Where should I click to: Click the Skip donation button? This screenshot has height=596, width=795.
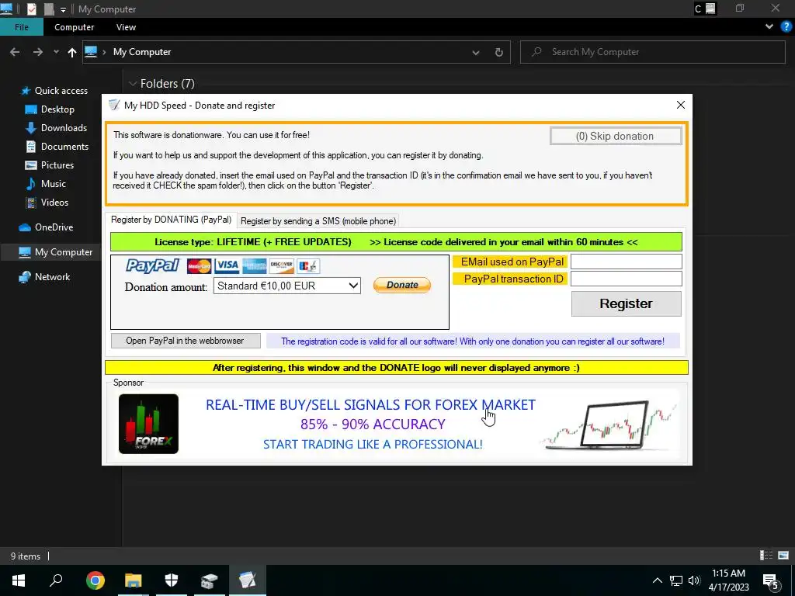pyautogui.click(x=616, y=136)
